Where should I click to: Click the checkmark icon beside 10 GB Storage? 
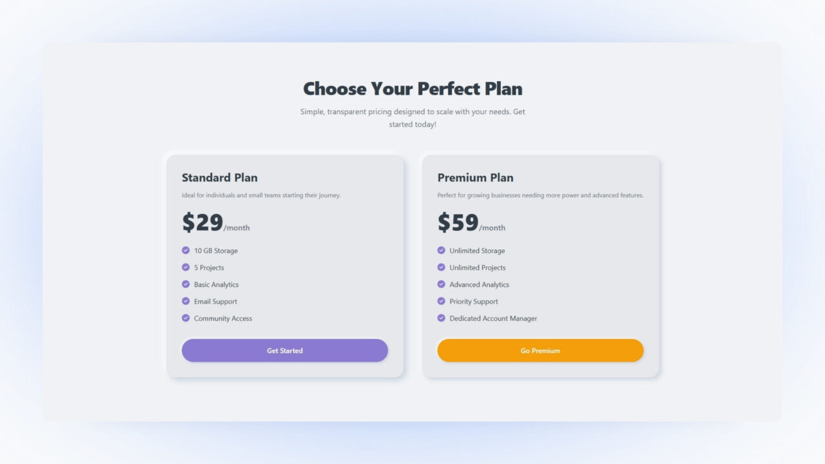click(x=184, y=250)
